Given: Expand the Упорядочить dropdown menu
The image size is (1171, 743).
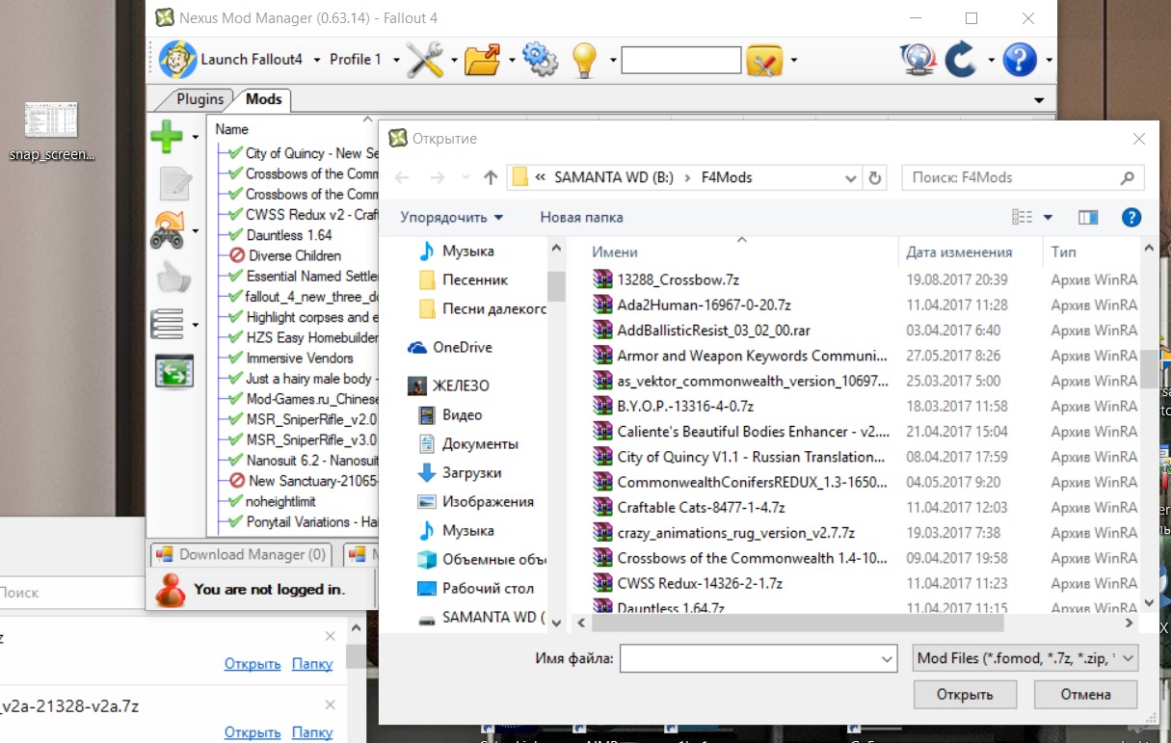Looking at the screenshot, I should pyautogui.click(x=451, y=218).
